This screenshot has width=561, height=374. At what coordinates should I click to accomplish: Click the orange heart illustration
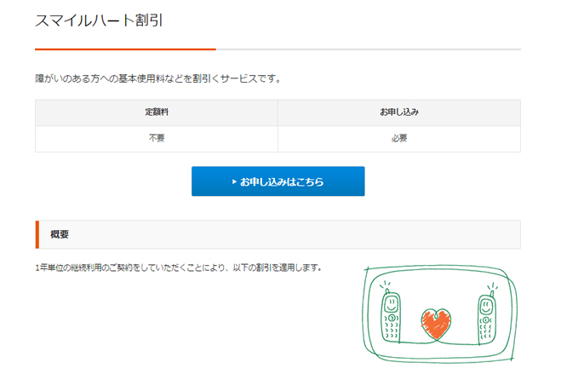coord(436,324)
